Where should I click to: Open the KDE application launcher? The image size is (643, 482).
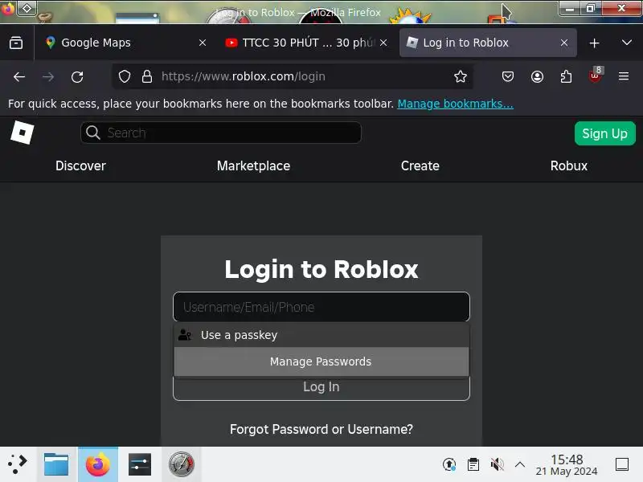[18, 464]
